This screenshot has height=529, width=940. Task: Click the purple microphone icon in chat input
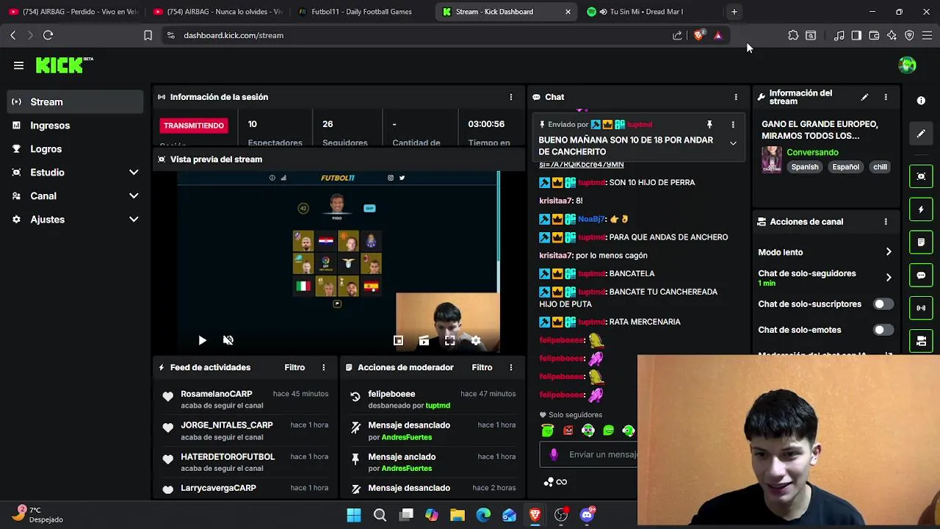pos(554,455)
